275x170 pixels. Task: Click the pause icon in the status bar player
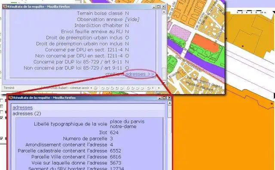point(112,88)
